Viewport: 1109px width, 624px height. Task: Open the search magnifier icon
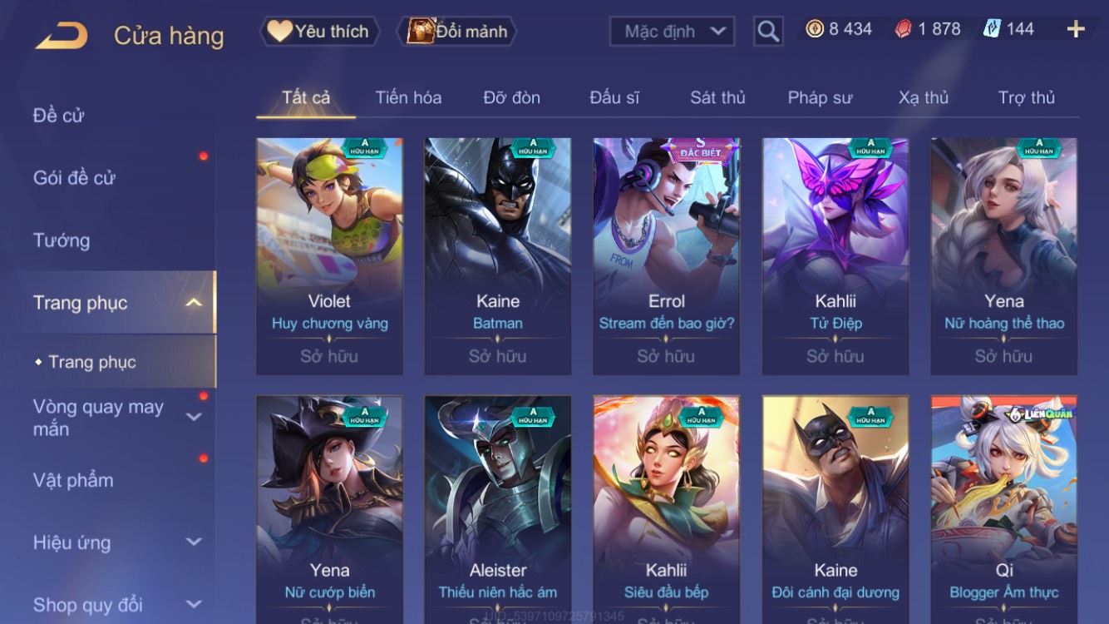(x=768, y=32)
